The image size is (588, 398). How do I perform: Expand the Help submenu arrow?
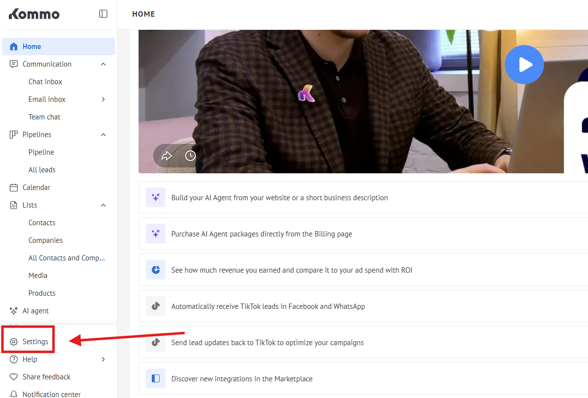(x=103, y=359)
